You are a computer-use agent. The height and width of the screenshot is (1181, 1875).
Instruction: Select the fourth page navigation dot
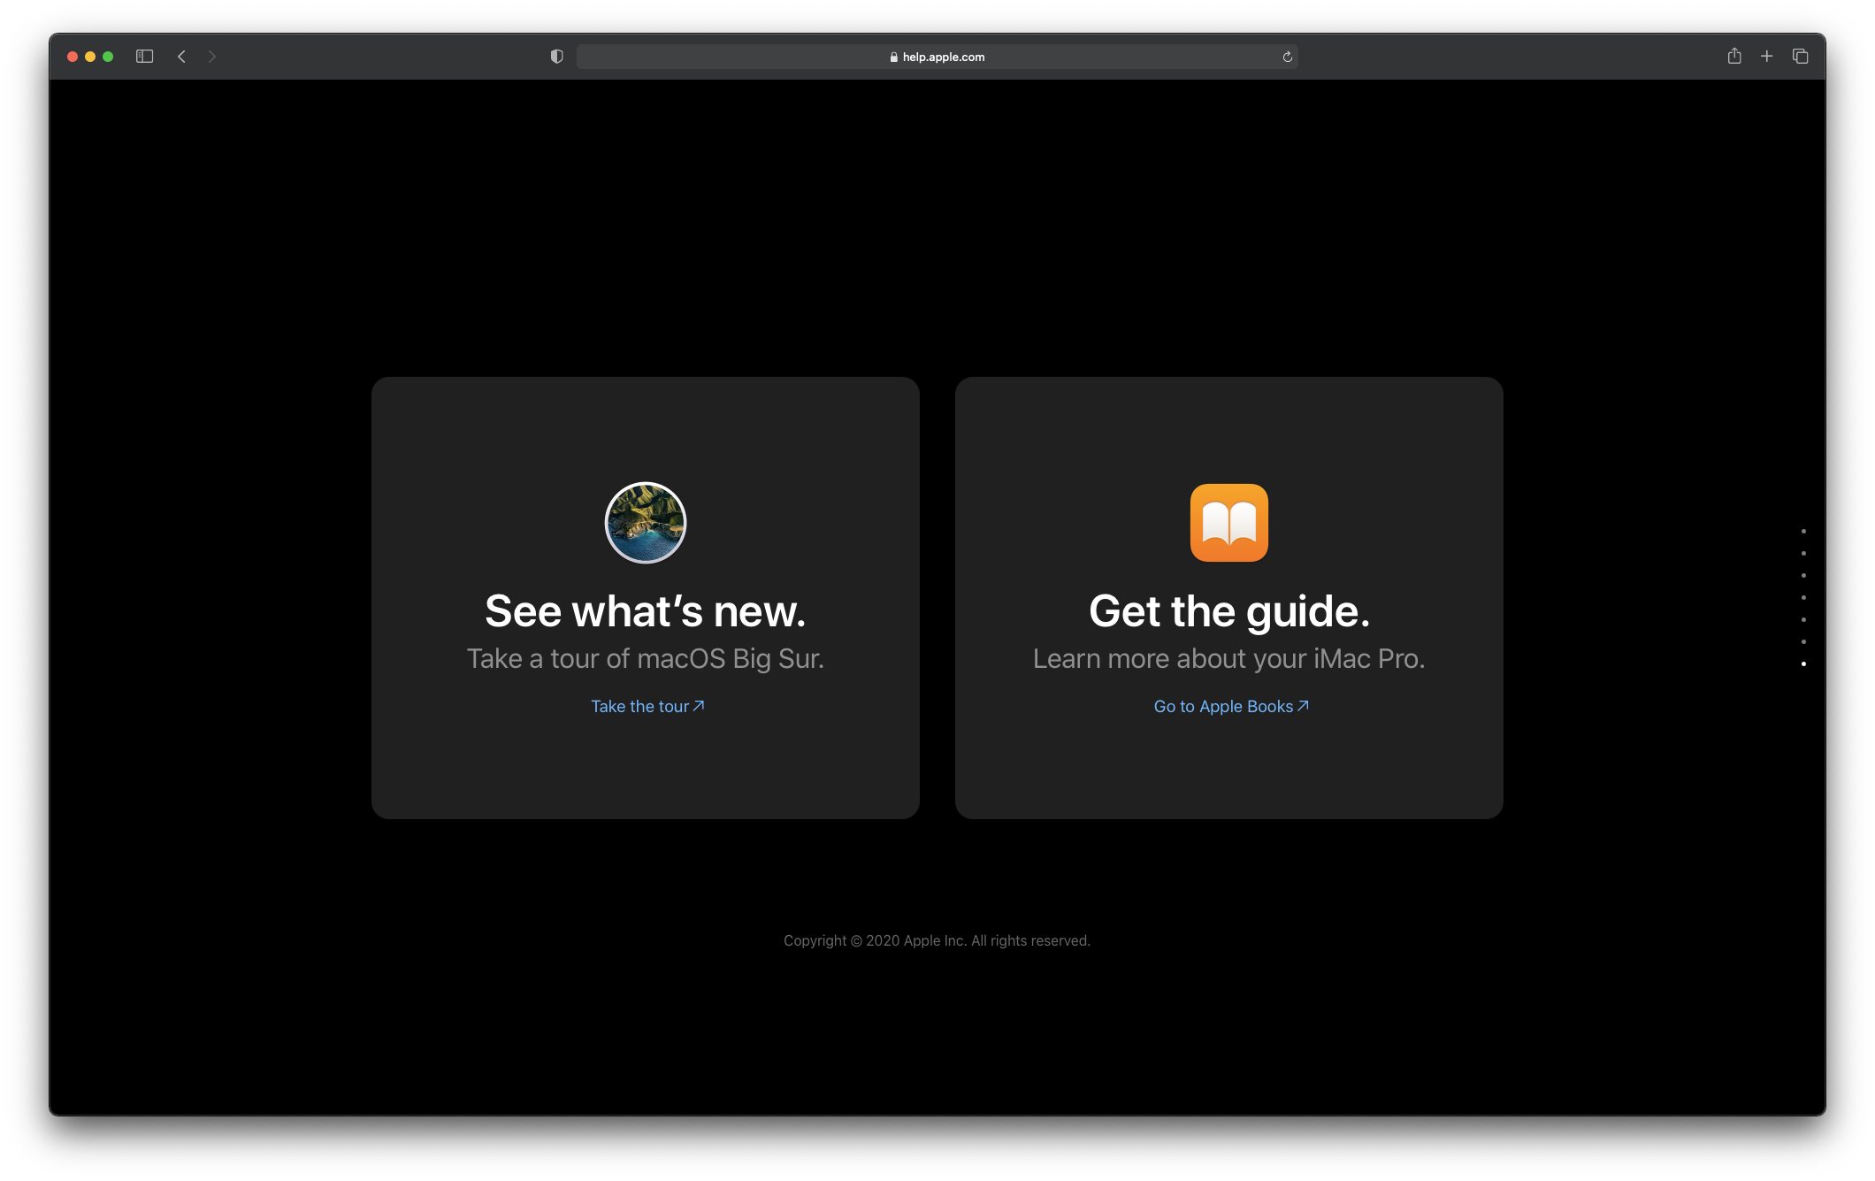click(1803, 597)
